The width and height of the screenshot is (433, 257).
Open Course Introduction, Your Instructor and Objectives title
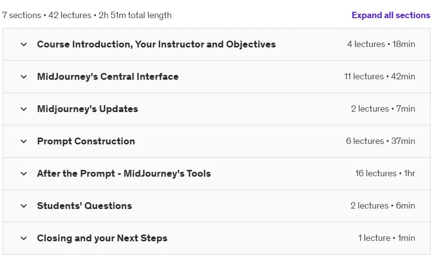(156, 44)
